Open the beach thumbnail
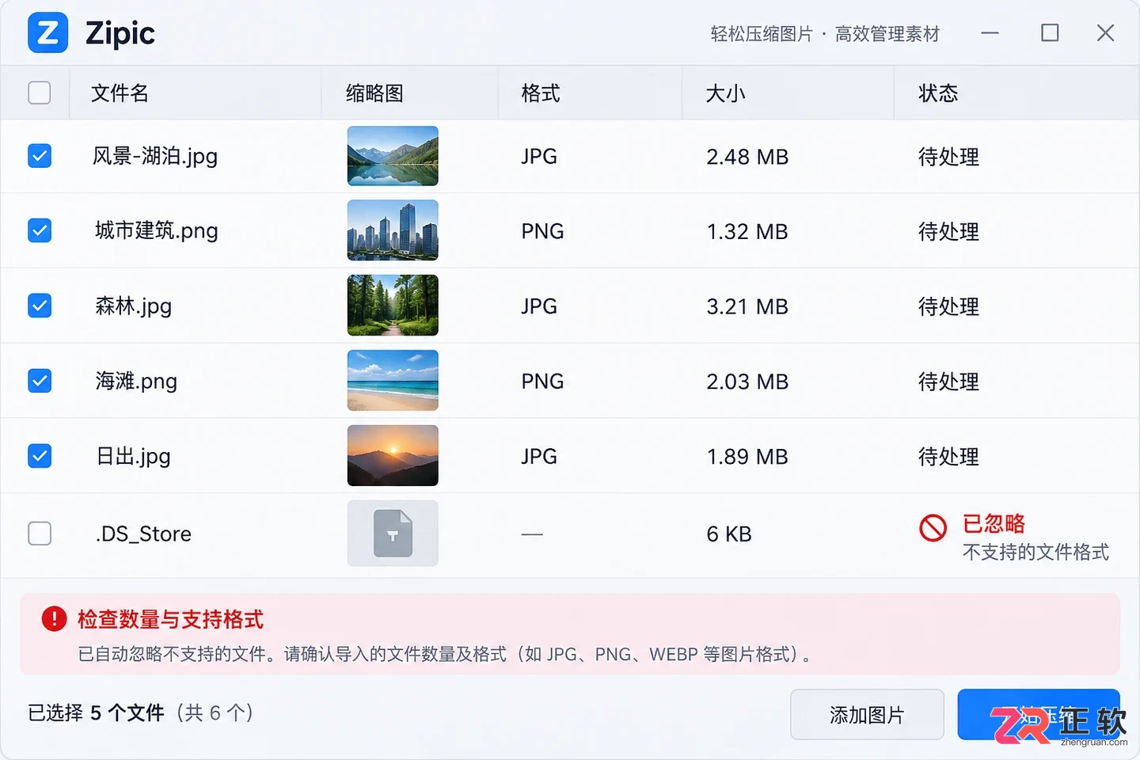The height and width of the screenshot is (760, 1140). pos(393,381)
